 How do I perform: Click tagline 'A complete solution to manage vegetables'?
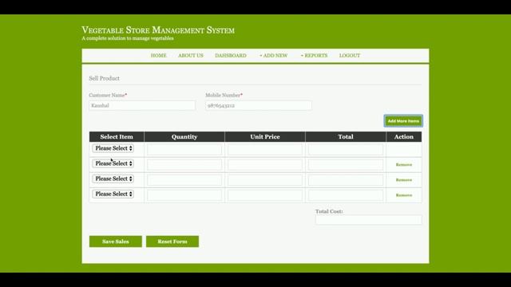point(128,38)
